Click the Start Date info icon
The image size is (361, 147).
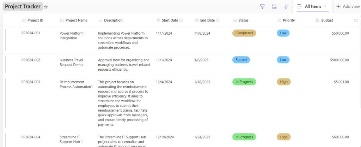point(181,20)
